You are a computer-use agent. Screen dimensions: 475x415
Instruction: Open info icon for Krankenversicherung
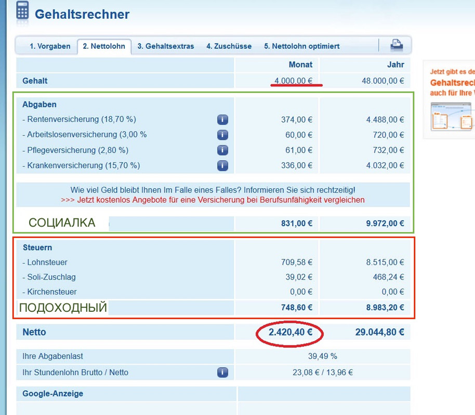(x=222, y=165)
